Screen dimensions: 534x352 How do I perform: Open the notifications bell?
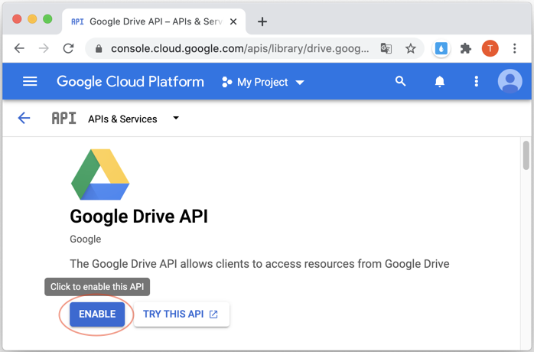(440, 81)
